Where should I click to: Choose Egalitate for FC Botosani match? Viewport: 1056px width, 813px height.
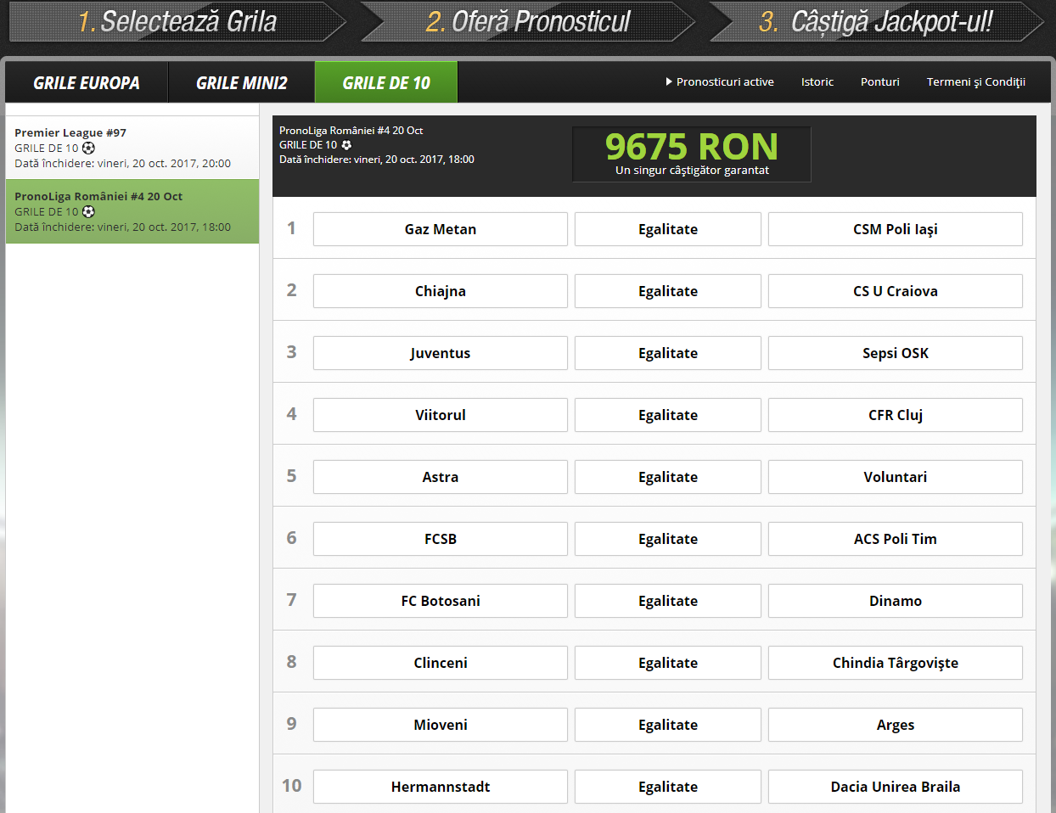coord(668,601)
